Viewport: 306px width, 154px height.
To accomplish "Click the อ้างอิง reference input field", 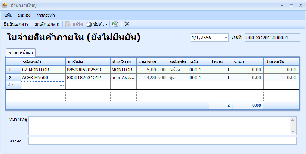I will (162, 141).
